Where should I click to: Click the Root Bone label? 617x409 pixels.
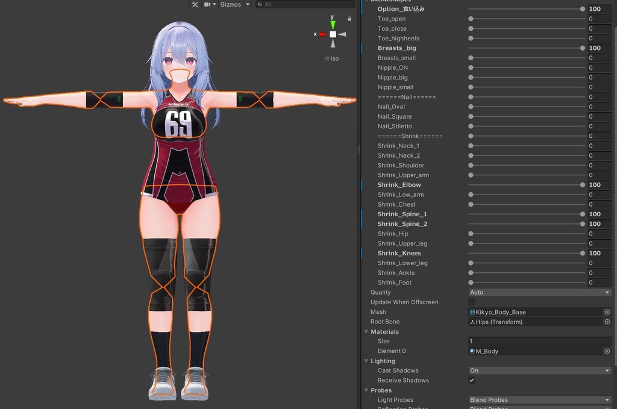point(385,322)
